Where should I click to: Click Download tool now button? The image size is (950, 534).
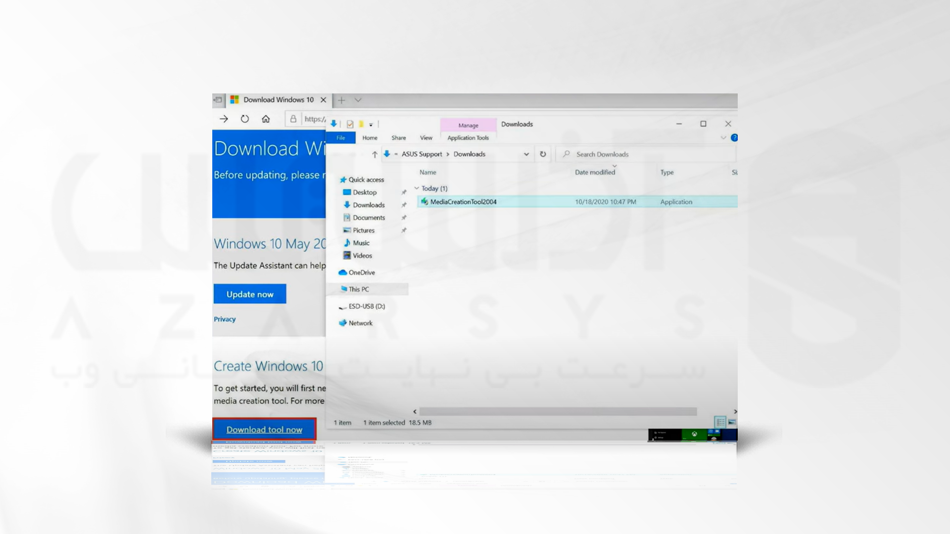pos(264,430)
